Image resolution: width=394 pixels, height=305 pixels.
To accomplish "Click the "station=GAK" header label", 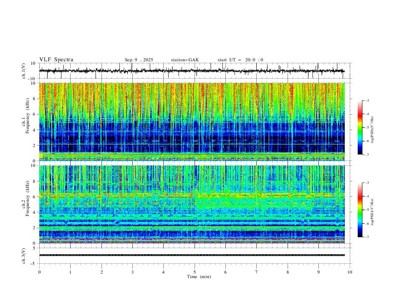I will pyautogui.click(x=185, y=60).
